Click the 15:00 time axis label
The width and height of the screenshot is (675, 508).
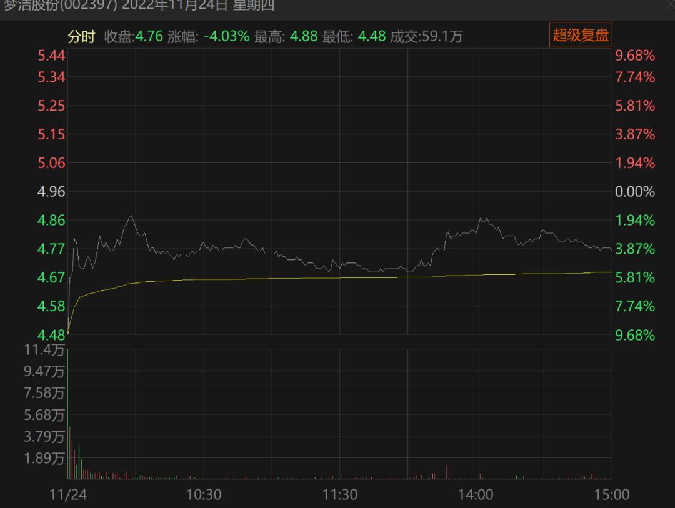pyautogui.click(x=612, y=495)
